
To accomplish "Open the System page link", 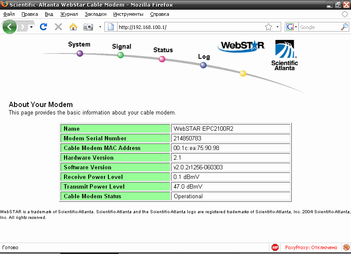I will (79, 44).
